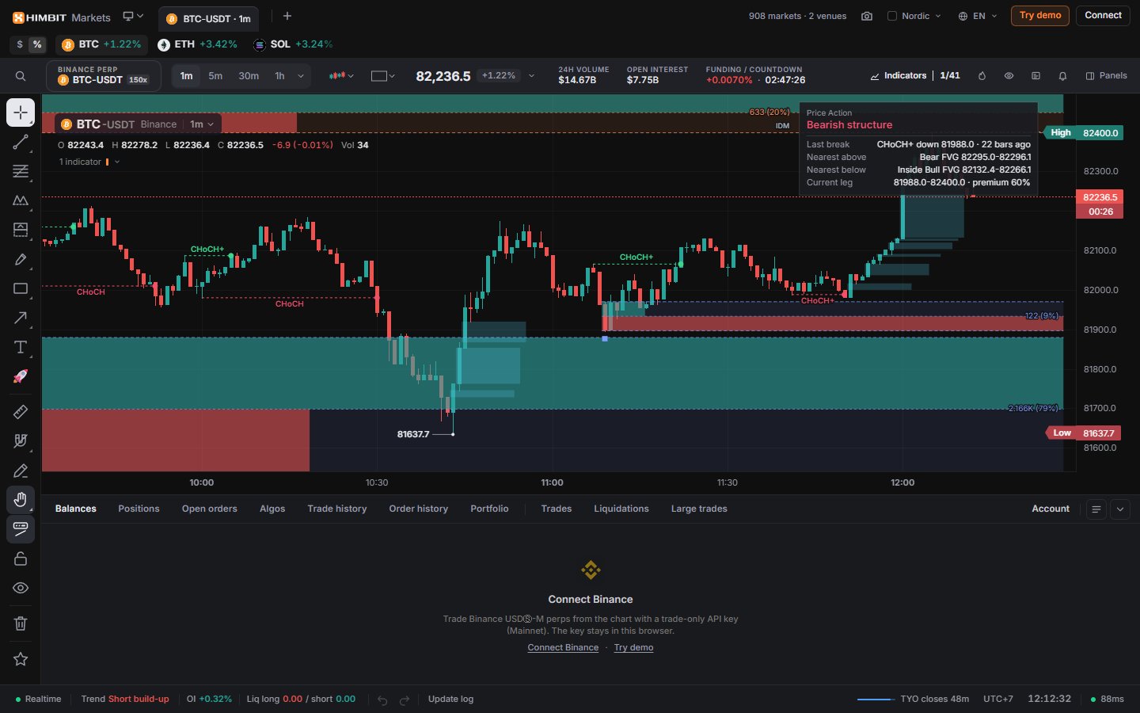
Task: Follow the Connect Binance link
Action: (563, 648)
